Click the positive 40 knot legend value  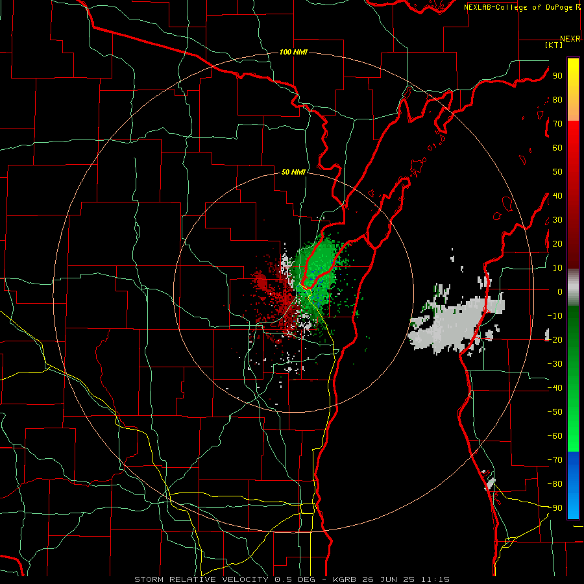[557, 195]
